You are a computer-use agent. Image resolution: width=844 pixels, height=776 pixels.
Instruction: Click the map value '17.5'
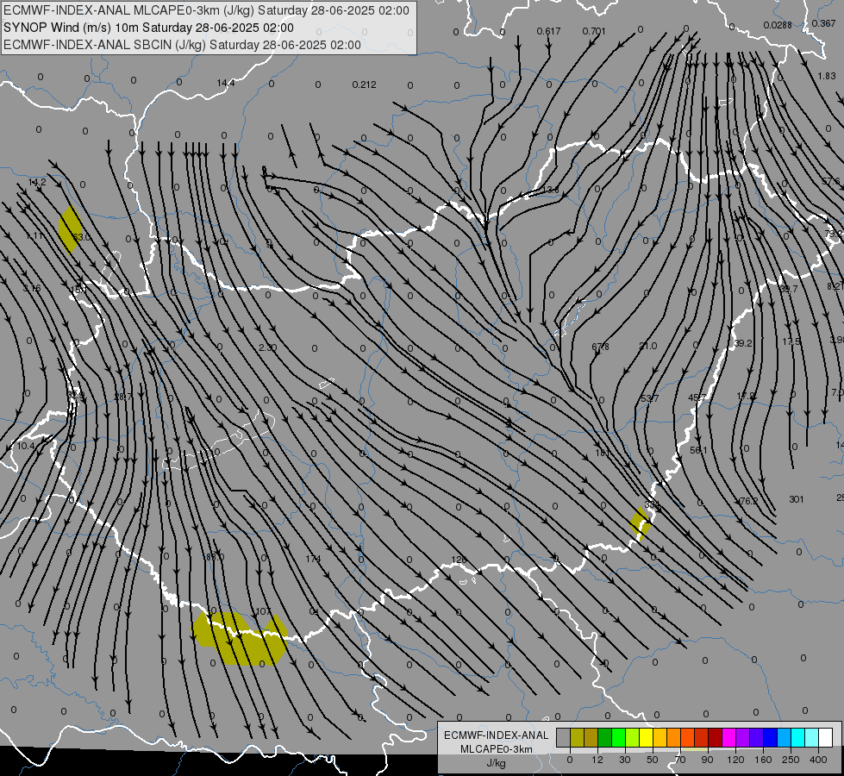click(791, 342)
